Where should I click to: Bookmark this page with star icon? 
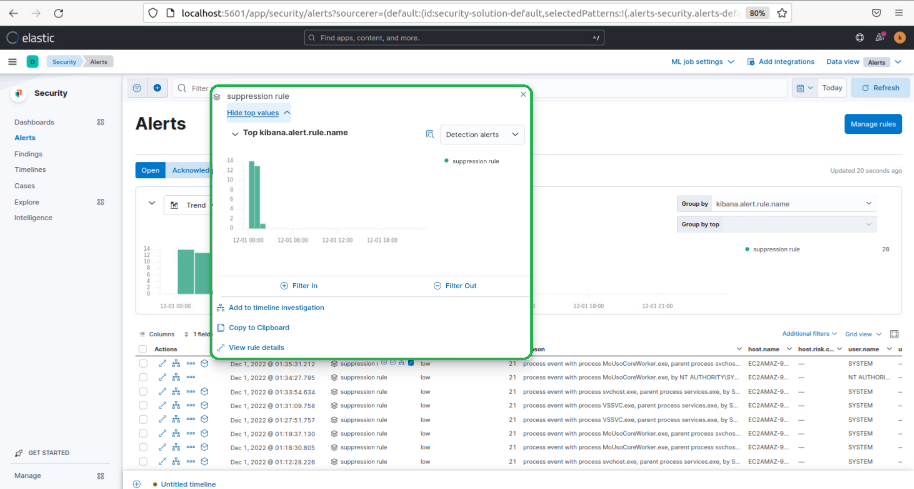click(x=782, y=13)
